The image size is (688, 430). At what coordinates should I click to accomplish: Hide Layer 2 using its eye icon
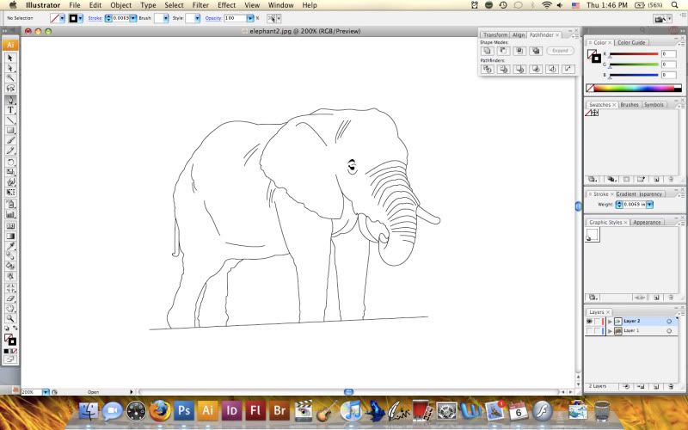tap(589, 321)
